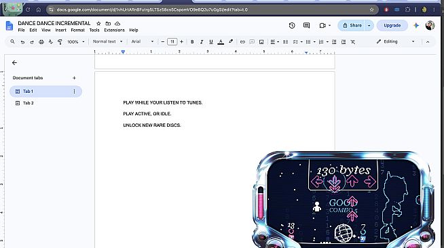The width and height of the screenshot is (444, 248).
Task: Add a new document tab
Action: click(74, 78)
